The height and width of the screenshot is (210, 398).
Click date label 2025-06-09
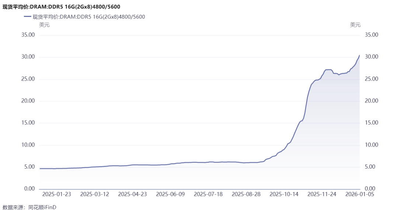pyautogui.click(x=170, y=194)
